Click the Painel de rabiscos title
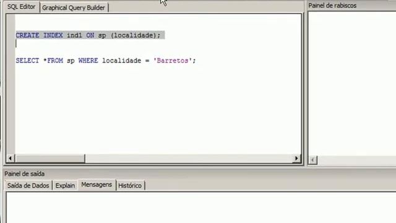 pos(332,6)
